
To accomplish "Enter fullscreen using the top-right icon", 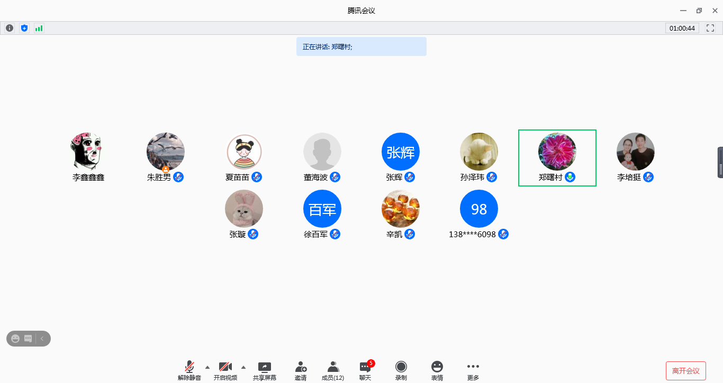I will (711, 28).
